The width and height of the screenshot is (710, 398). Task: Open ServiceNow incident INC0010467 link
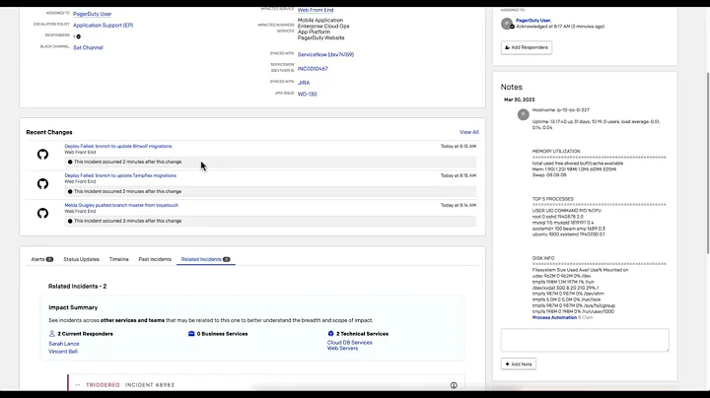pos(313,69)
